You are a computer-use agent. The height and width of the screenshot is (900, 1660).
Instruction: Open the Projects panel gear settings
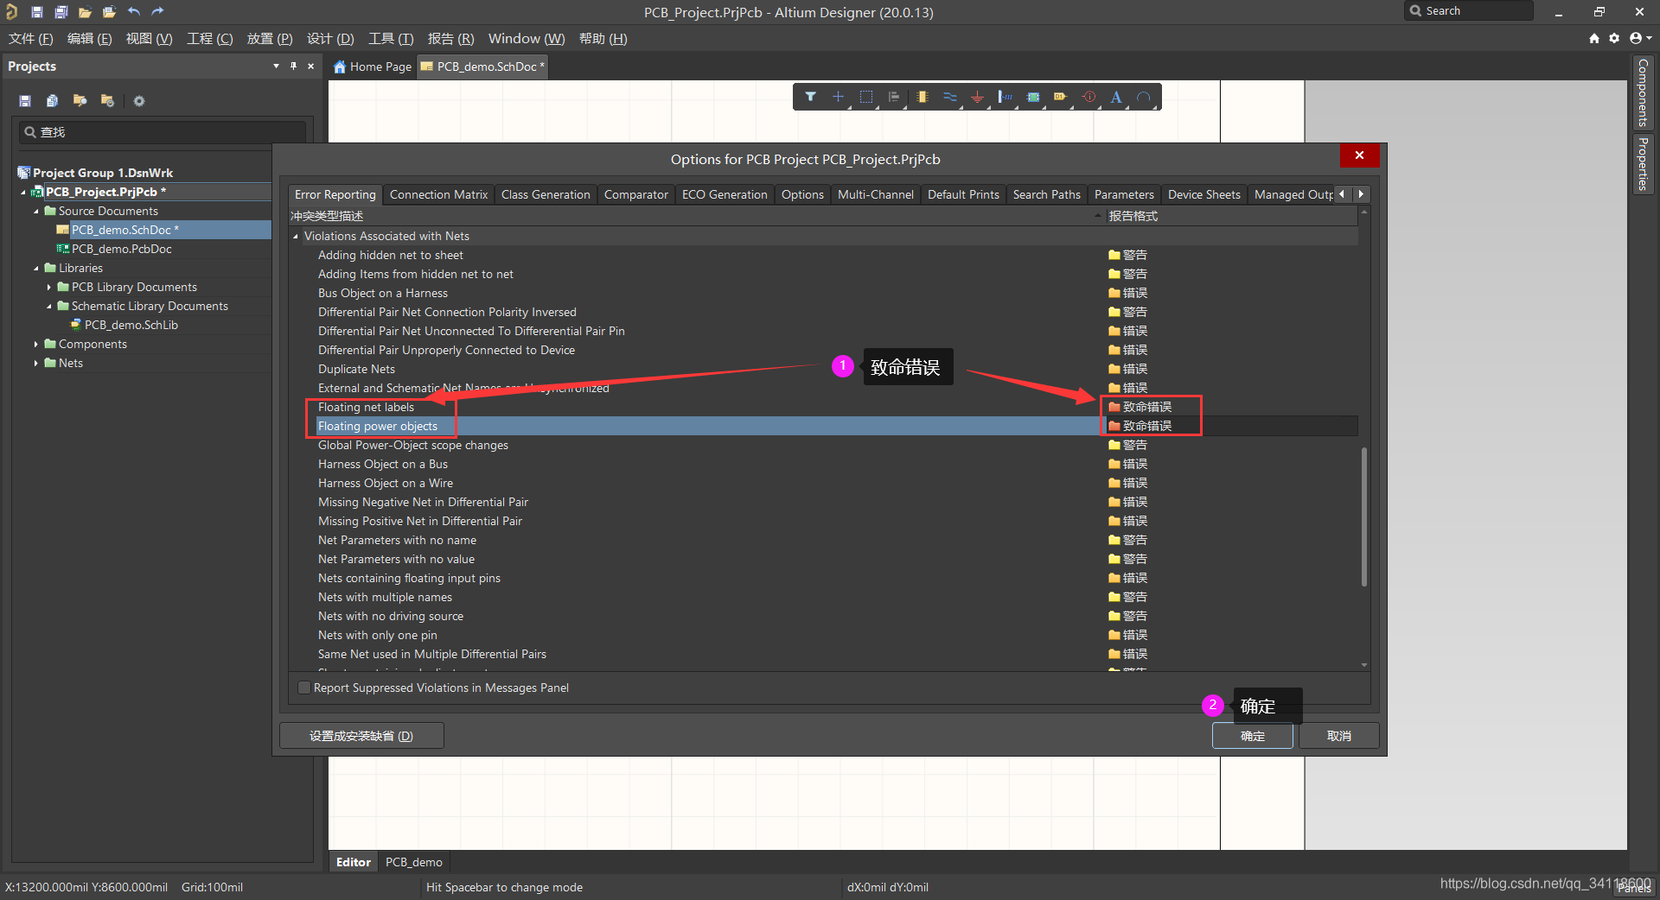138,101
